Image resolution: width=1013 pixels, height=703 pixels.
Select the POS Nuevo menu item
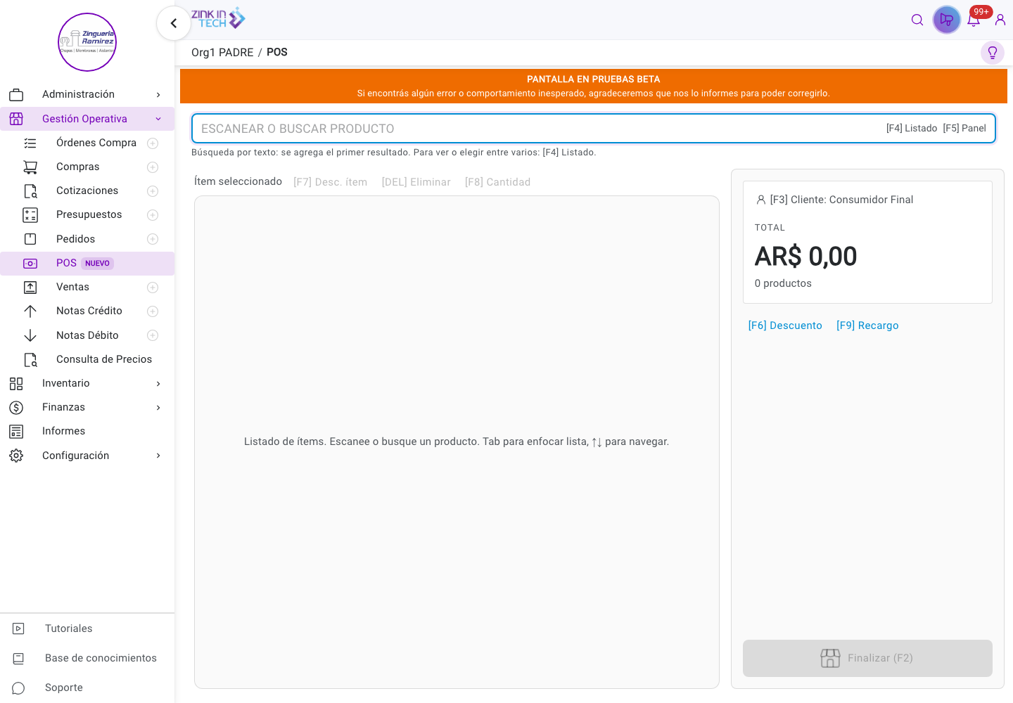coord(87,264)
